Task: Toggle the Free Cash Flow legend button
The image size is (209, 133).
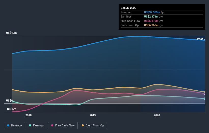Action: [63, 126]
